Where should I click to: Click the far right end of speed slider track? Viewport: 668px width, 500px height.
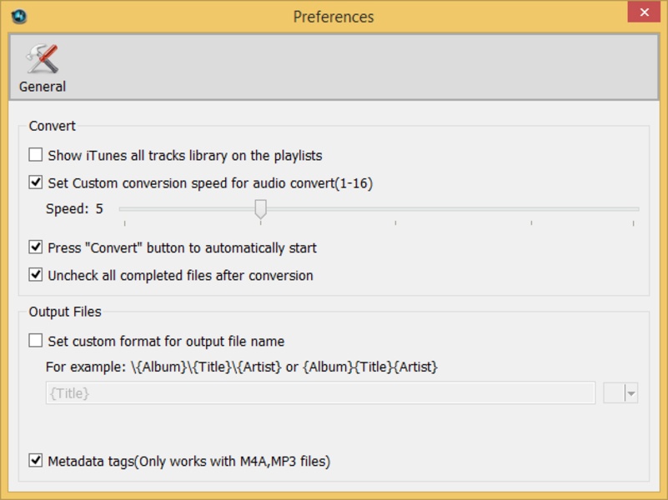pos(637,209)
